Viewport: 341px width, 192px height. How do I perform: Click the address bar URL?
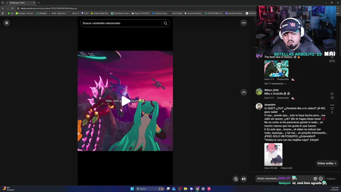(49, 8)
